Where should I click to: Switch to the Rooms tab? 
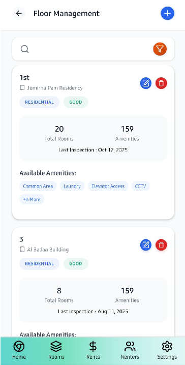(56, 351)
